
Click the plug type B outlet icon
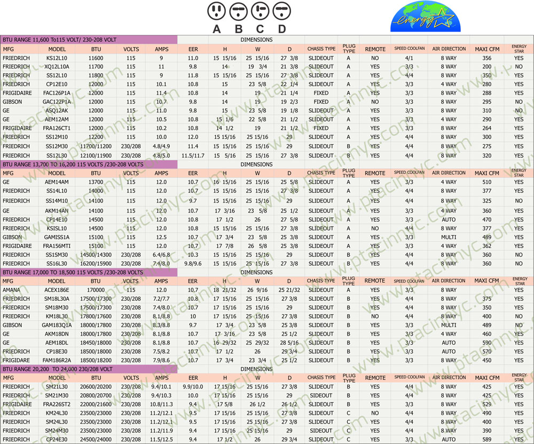click(238, 11)
